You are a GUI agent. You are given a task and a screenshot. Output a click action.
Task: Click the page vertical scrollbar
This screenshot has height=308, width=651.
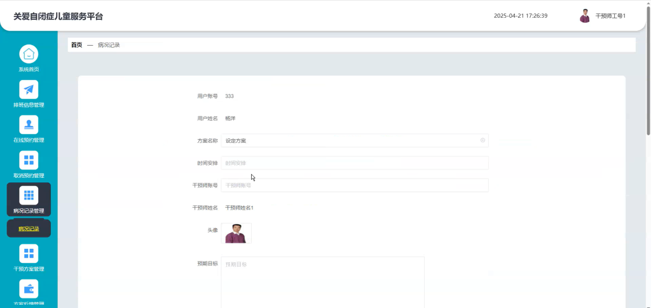(x=648, y=70)
